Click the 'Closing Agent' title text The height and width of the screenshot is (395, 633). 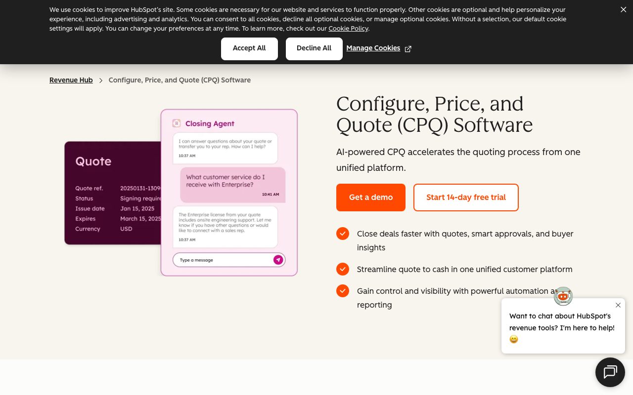point(210,123)
